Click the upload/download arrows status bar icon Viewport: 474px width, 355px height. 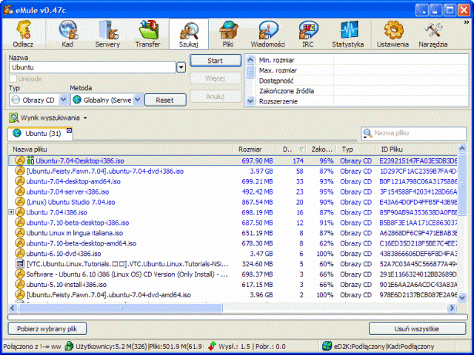pyautogui.click(x=213, y=346)
